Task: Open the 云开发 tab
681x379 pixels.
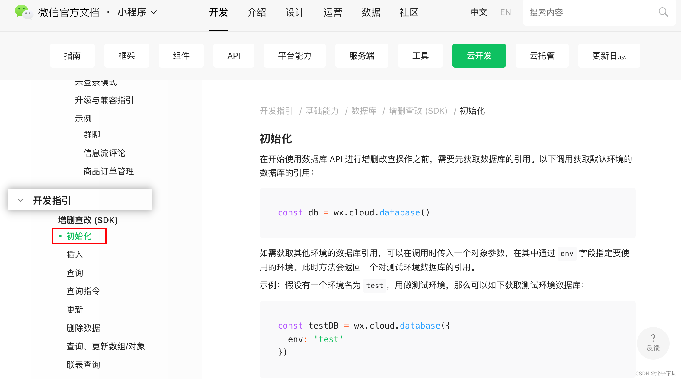Action: tap(479, 56)
